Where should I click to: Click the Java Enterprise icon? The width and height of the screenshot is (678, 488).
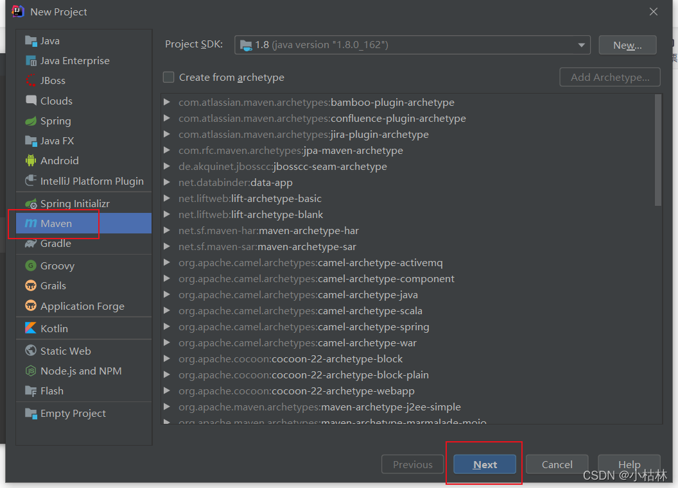point(31,61)
